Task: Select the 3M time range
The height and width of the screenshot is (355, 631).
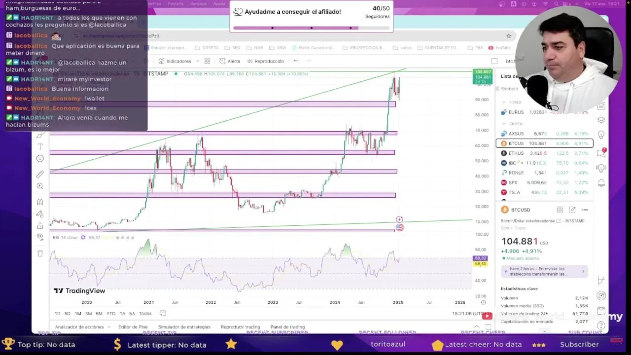Action: [88, 314]
